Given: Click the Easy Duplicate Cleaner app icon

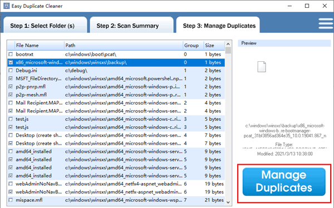Looking at the screenshot, I should click(x=6, y=6).
